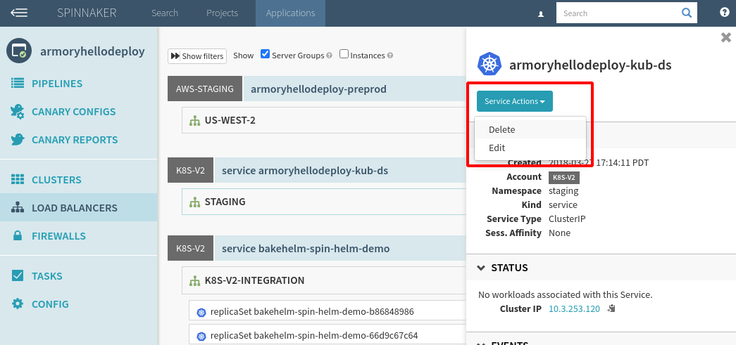The height and width of the screenshot is (345, 736).
Task: Collapse the STATUS section
Action: tap(481, 268)
